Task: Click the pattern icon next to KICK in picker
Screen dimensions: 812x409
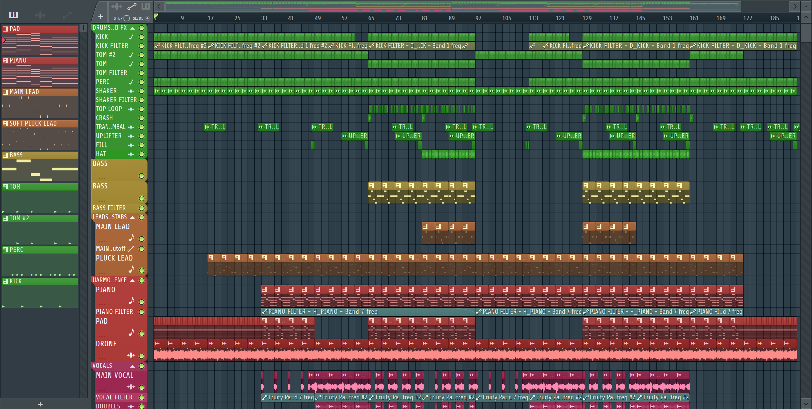Action: tap(5, 281)
